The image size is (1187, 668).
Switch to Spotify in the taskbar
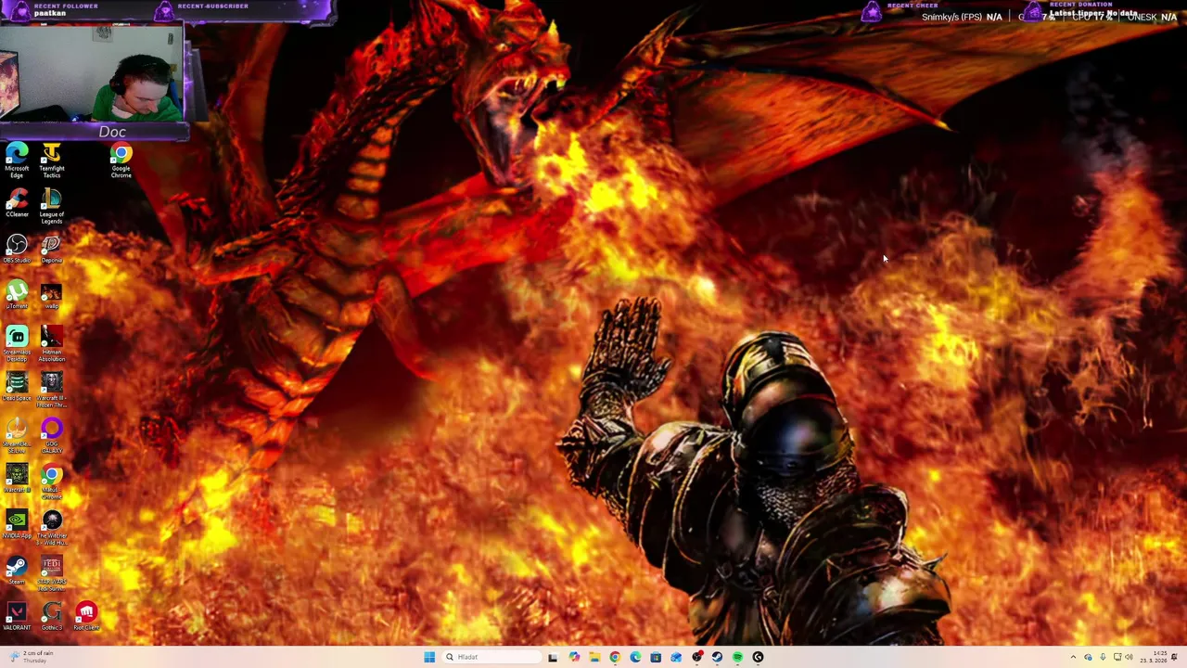click(737, 657)
